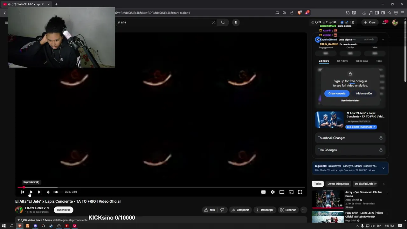Select the Todos filter chip

click(x=318, y=184)
